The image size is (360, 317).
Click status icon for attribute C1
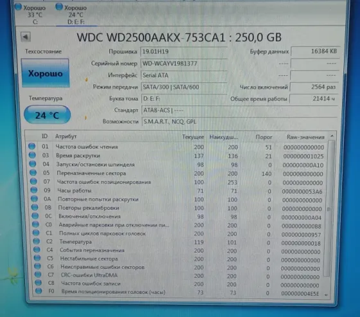click(36, 233)
